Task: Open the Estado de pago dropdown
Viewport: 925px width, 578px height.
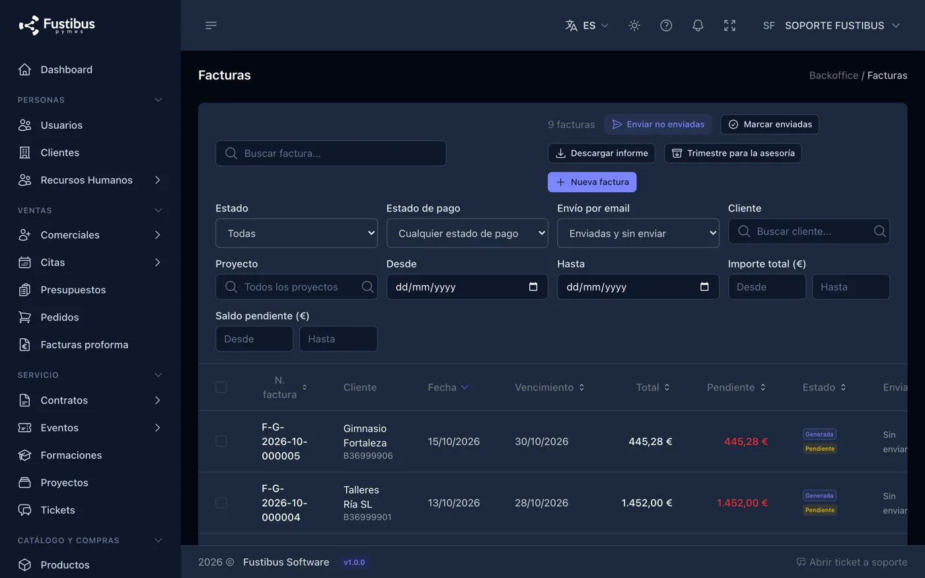Action: (x=467, y=233)
